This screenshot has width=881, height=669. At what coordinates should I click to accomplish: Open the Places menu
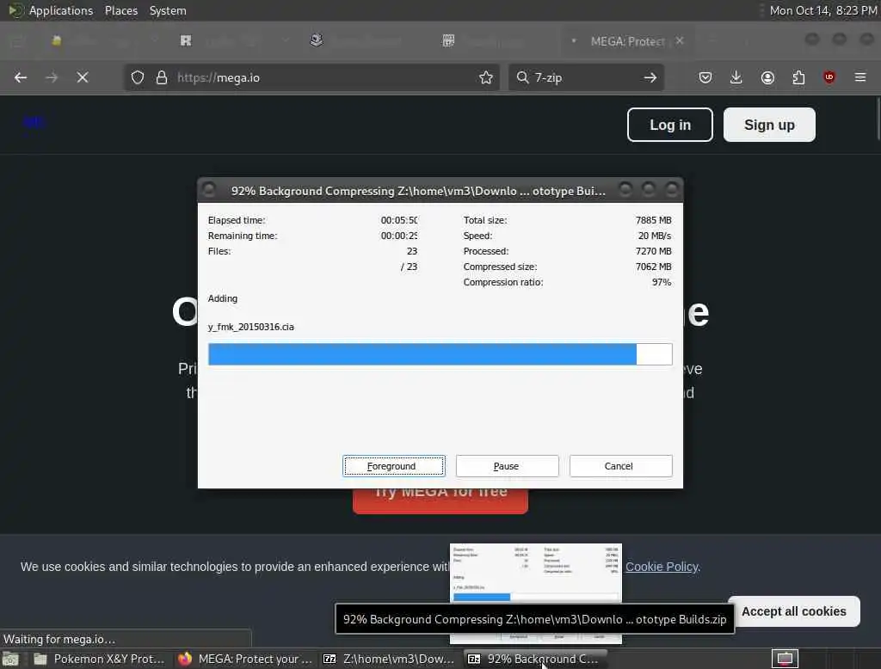[121, 10]
